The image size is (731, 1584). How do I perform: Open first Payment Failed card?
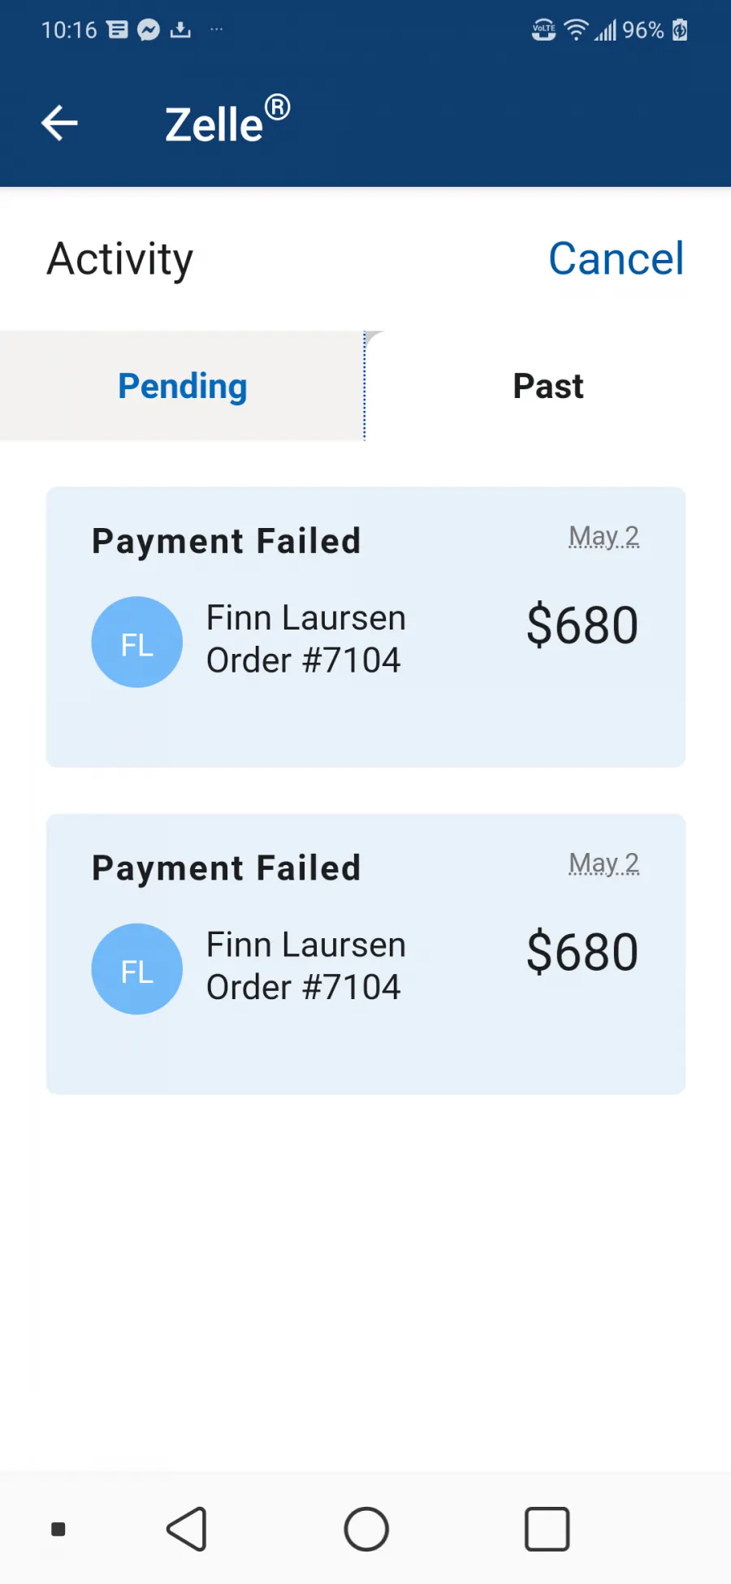click(x=365, y=627)
